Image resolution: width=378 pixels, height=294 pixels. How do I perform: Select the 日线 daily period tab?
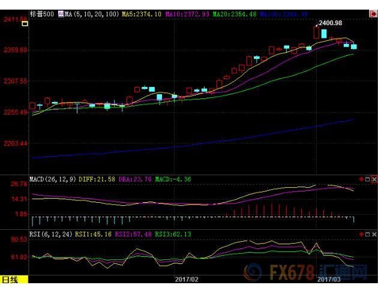[x=14, y=280]
